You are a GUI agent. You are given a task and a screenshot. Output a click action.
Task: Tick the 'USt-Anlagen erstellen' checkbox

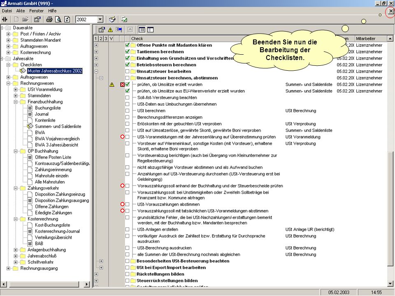127,229
